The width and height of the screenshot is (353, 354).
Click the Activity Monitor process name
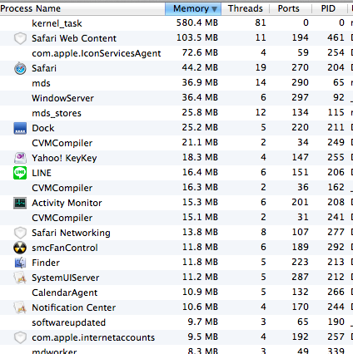pyautogui.click(x=67, y=203)
